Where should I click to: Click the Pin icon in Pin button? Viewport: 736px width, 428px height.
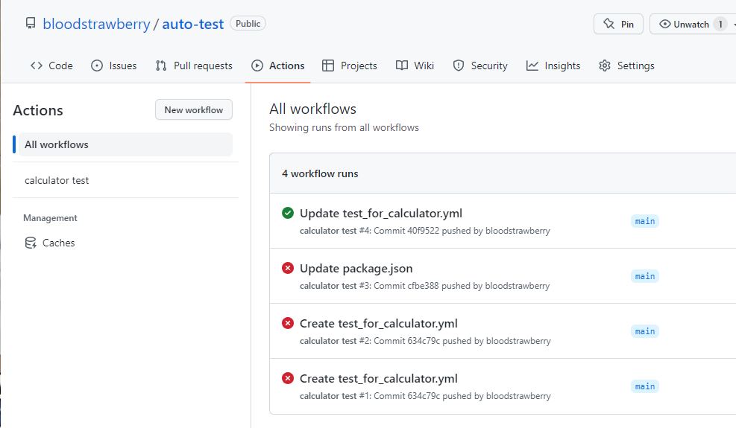pos(608,24)
